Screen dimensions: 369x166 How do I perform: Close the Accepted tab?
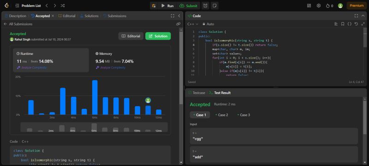pyautogui.click(x=53, y=16)
